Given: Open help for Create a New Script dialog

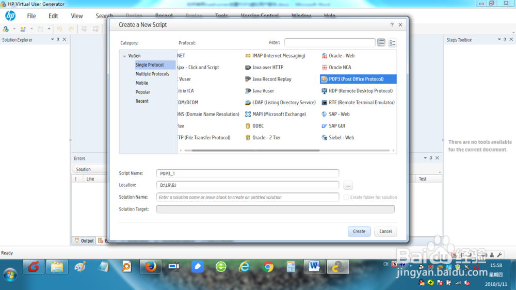Looking at the screenshot, I should tap(392, 25).
